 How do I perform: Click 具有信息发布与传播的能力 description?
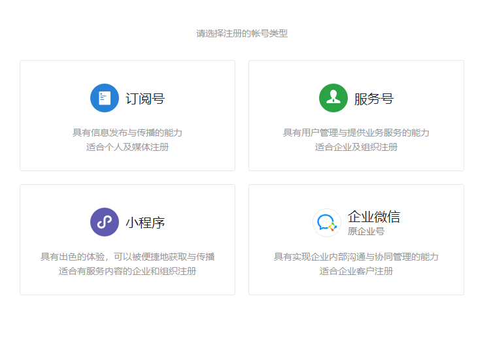coord(127,133)
